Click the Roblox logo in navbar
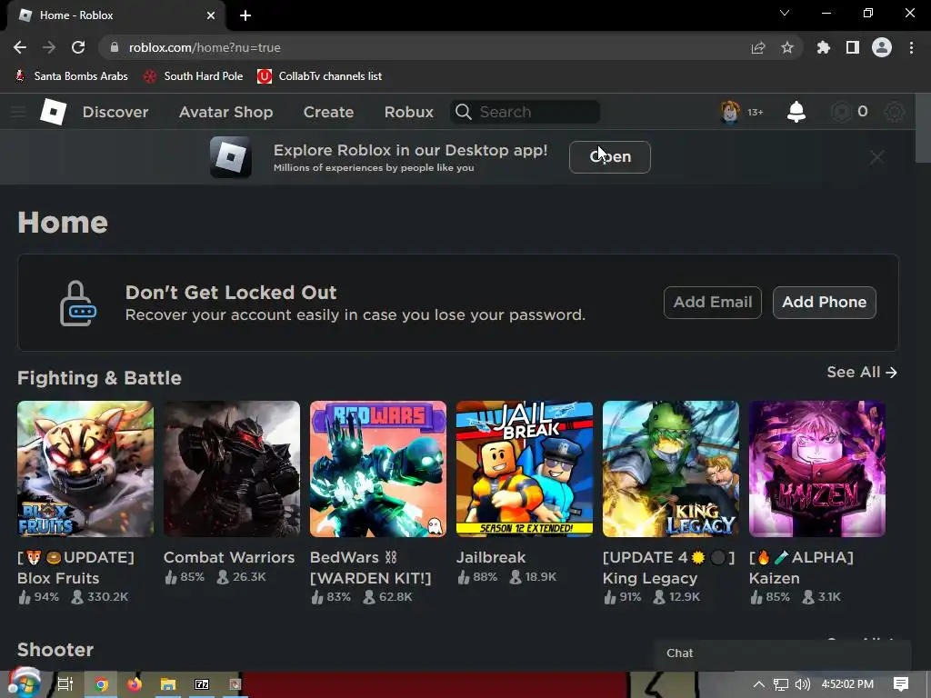This screenshot has height=698, width=931. (x=53, y=112)
